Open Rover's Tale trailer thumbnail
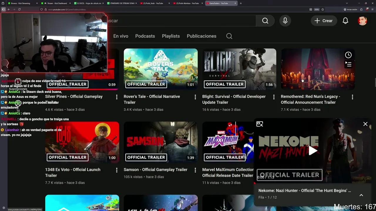The image size is (376, 211). click(x=161, y=69)
